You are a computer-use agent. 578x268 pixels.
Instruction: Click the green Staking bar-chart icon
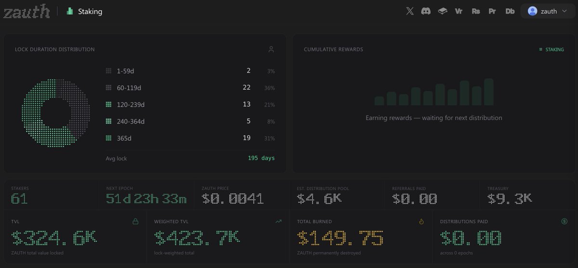(x=70, y=11)
